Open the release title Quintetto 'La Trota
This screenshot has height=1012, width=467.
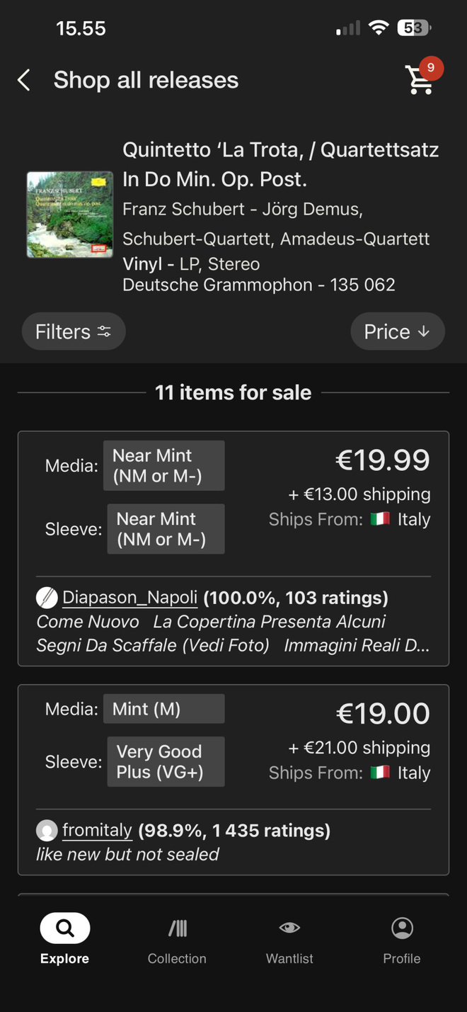click(x=281, y=164)
